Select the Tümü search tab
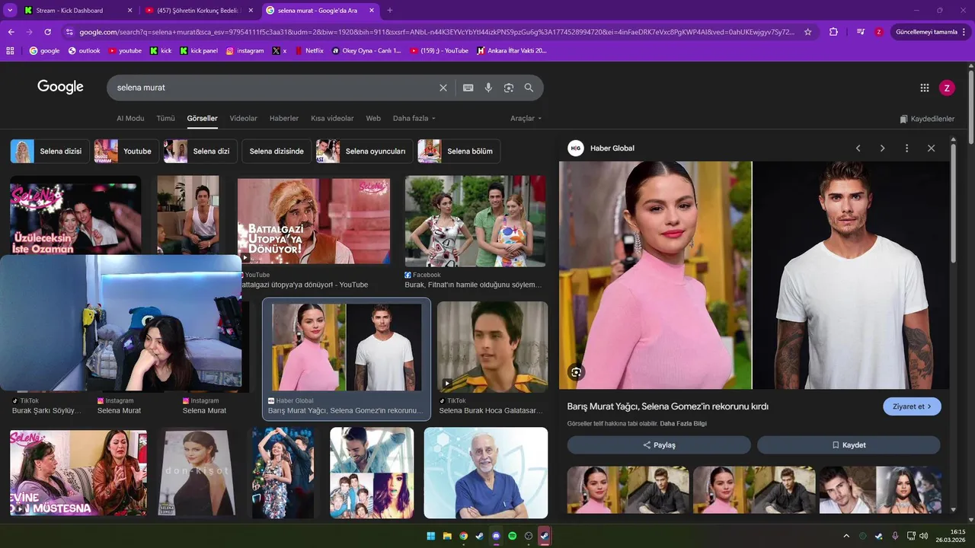Image resolution: width=975 pixels, height=548 pixels. [x=165, y=119]
